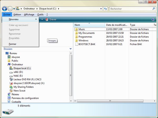Collapse the Dossiers pane with chevron
Image resolution: width=158 pixels, height=118 pixels.
pos(70,49)
